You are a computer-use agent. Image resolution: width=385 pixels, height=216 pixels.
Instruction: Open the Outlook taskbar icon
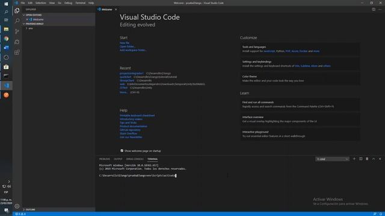[6, 48]
